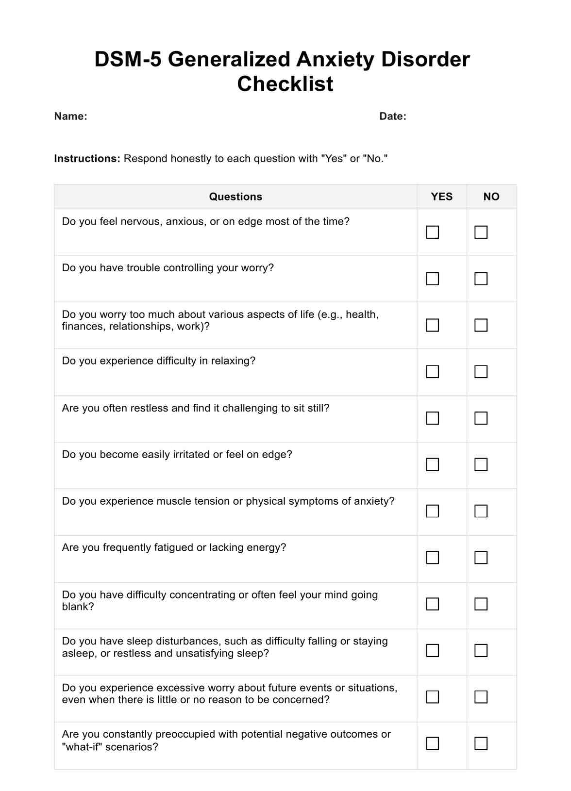The width and height of the screenshot is (571, 791).
Task: Check NO for becoming easily irritated
Action: (x=481, y=464)
